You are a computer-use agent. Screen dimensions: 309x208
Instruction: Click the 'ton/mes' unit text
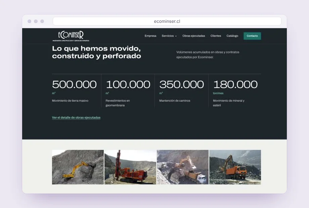point(218,93)
